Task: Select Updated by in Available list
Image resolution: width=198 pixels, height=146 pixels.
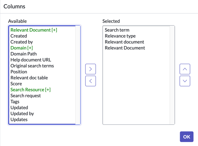Action: (22, 113)
